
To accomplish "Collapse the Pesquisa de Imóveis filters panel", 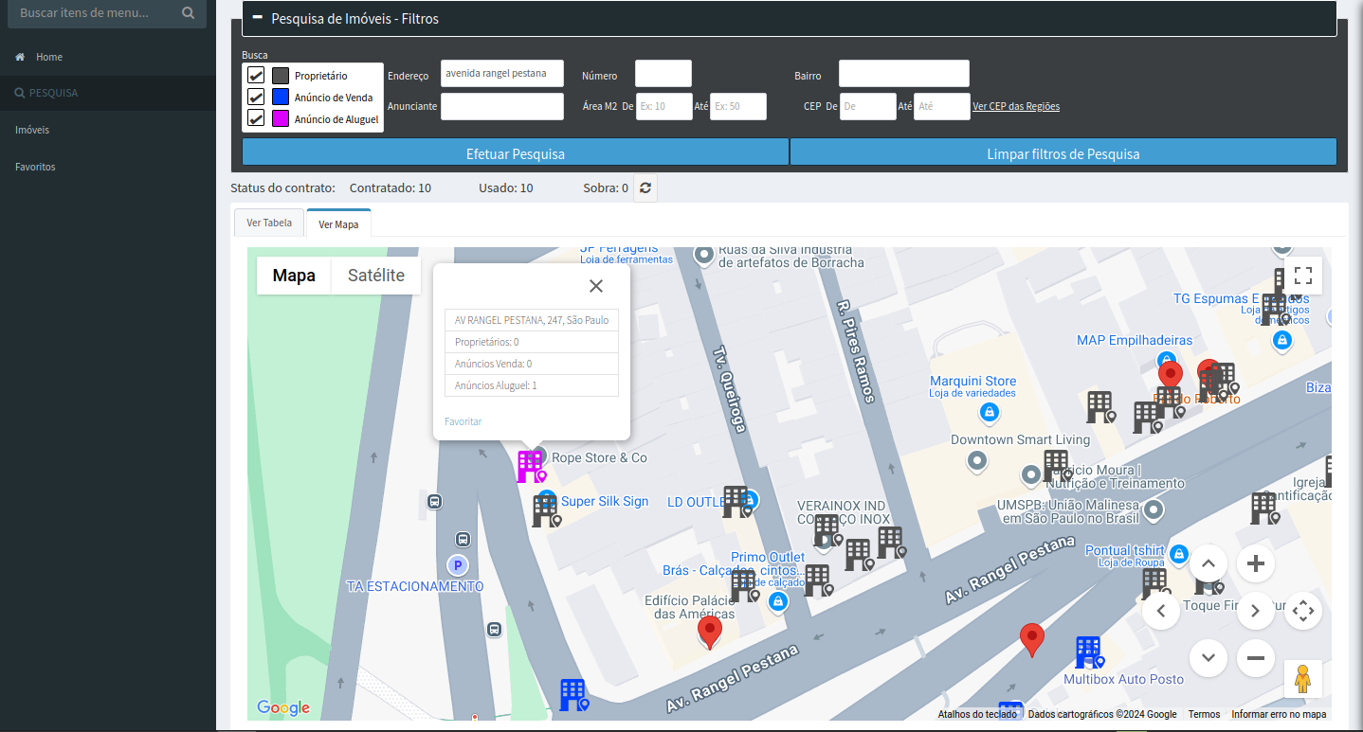I will pos(257,18).
